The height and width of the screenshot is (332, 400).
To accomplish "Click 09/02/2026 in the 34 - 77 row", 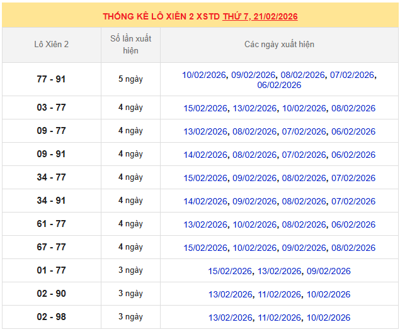I will [254, 178].
